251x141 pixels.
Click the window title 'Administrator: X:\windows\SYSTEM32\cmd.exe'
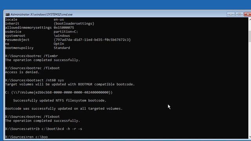[x=42, y=14]
